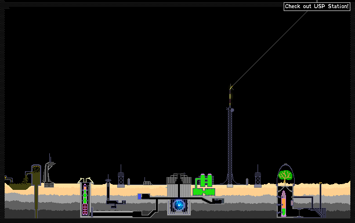Click the "Check out USP Station!" sign

[317, 6]
